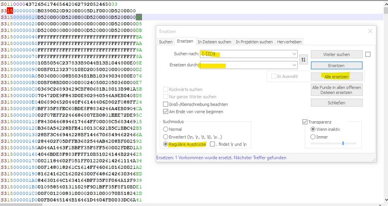Enable Groß-/Kleinschreibung beachten checkbox

click(x=166, y=104)
